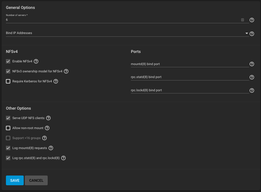Show help for NFSv3 ownership model
The image size is (261, 192).
[x=66, y=71]
